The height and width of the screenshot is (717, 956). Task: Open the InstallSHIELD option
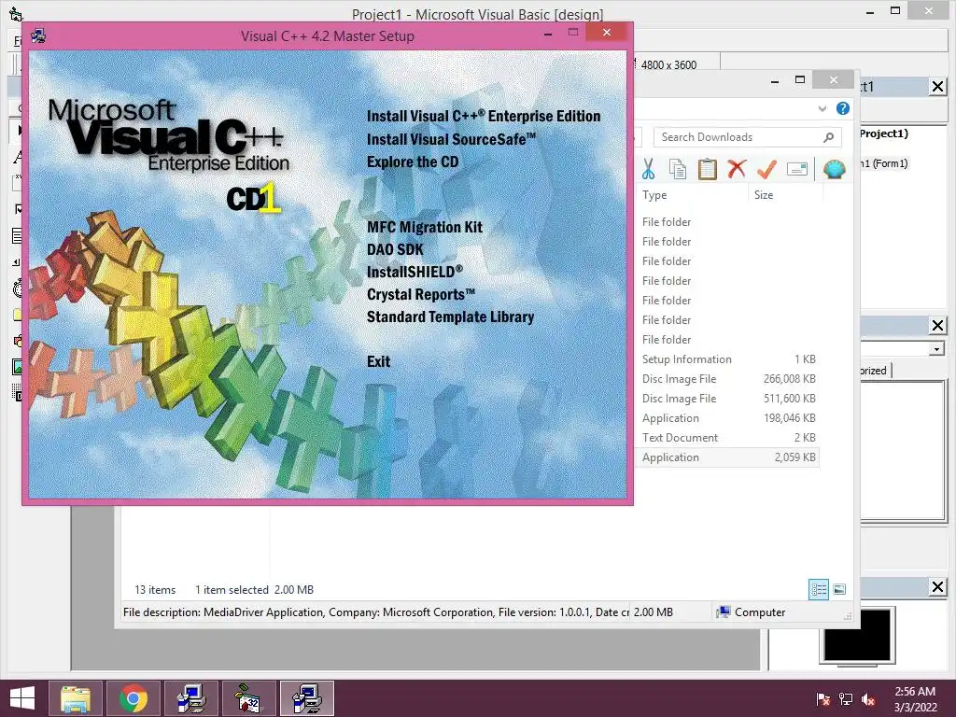415,272
